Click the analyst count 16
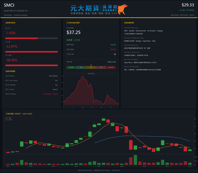The image size is (198, 173). click(115, 54)
